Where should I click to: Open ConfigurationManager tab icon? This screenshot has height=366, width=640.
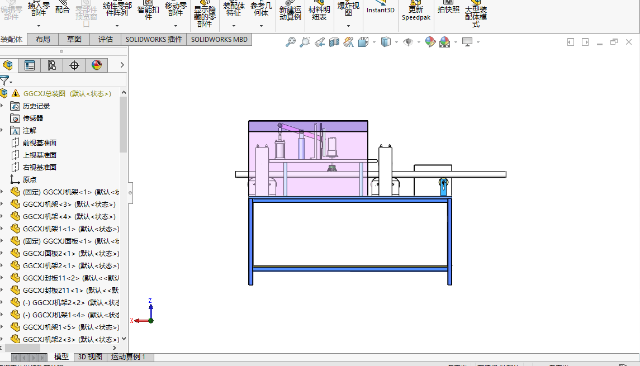51,65
